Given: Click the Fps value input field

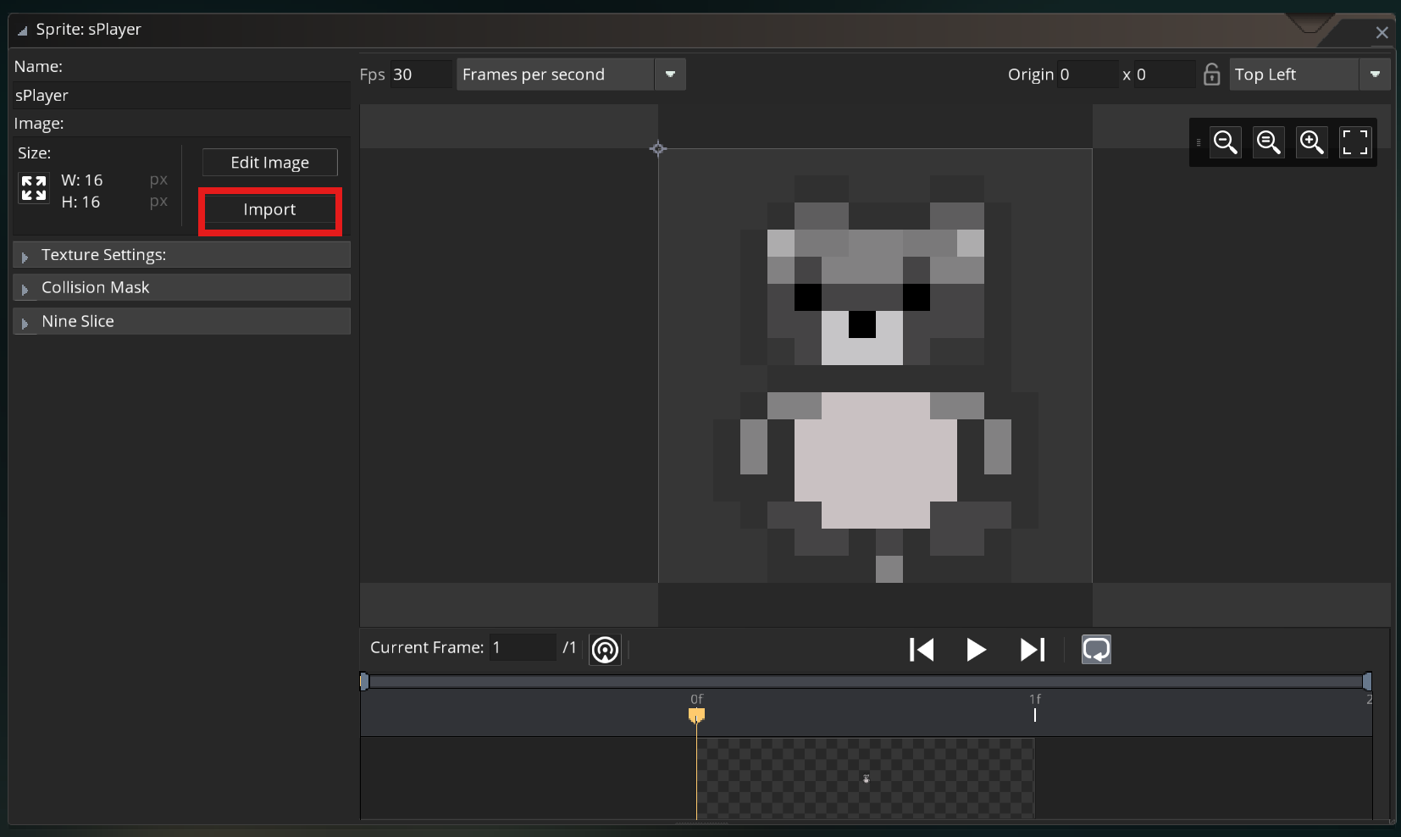Looking at the screenshot, I should tap(420, 75).
